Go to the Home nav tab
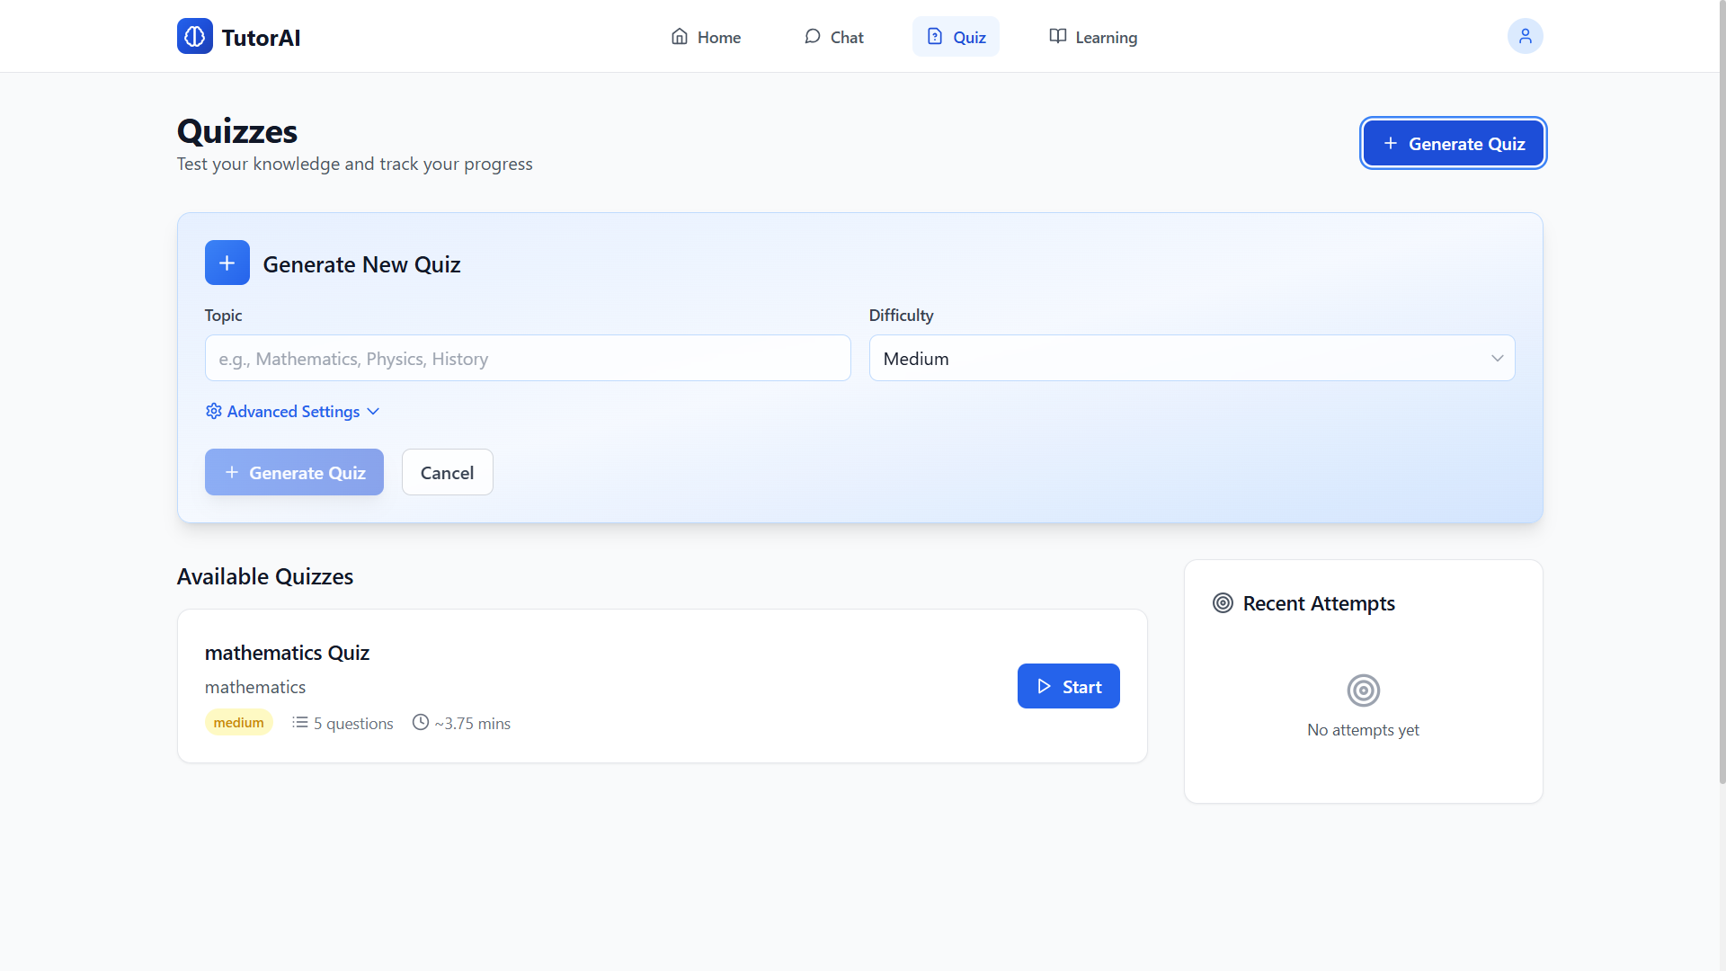The image size is (1726, 971). 706,37
